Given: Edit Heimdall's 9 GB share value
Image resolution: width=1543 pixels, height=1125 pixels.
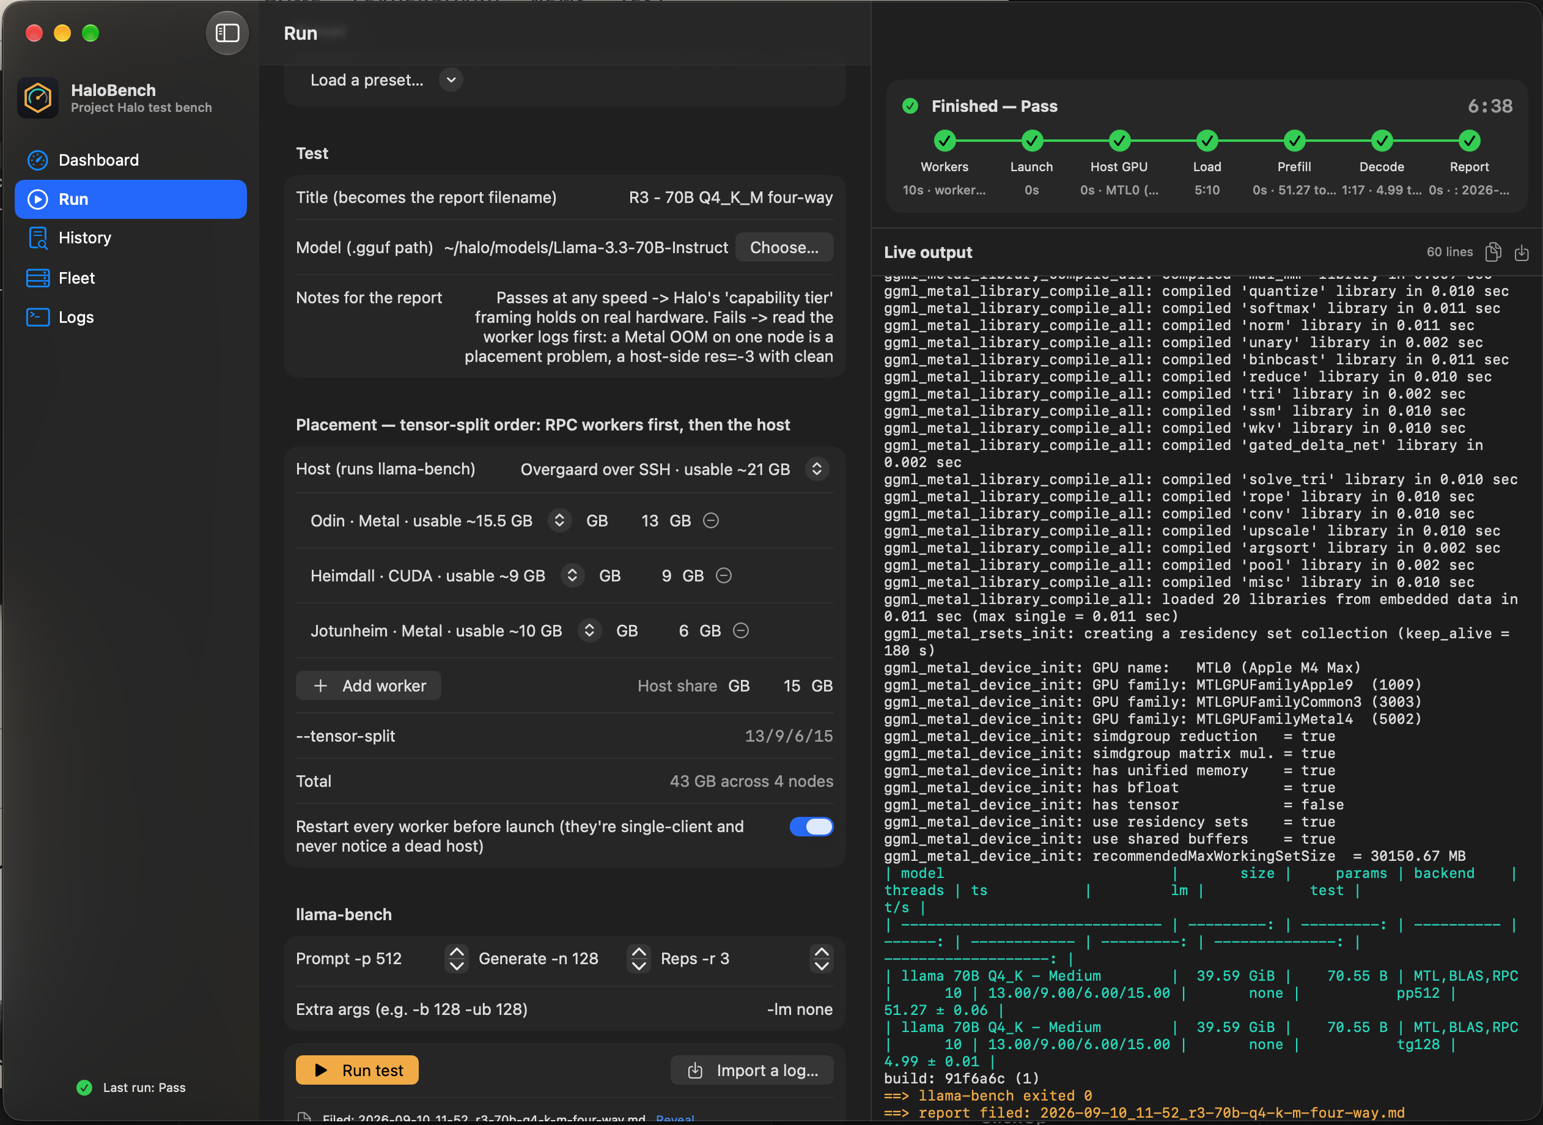Looking at the screenshot, I should pyautogui.click(x=666, y=576).
